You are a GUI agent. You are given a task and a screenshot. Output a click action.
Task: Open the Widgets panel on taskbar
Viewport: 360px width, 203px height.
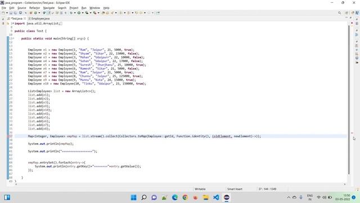[7, 197]
